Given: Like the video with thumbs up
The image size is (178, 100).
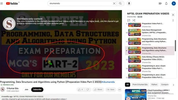Looking at the screenshot, I should tap(80, 90).
